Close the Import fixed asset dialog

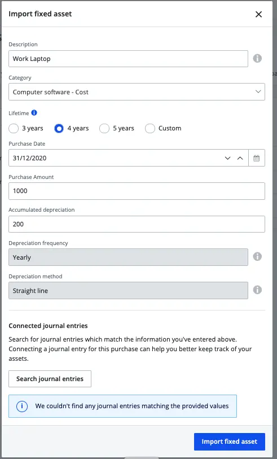(x=258, y=14)
